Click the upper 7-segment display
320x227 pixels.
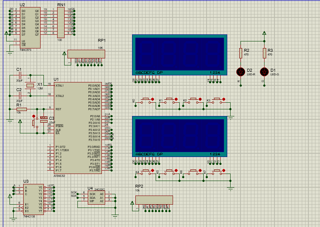pos(179,55)
